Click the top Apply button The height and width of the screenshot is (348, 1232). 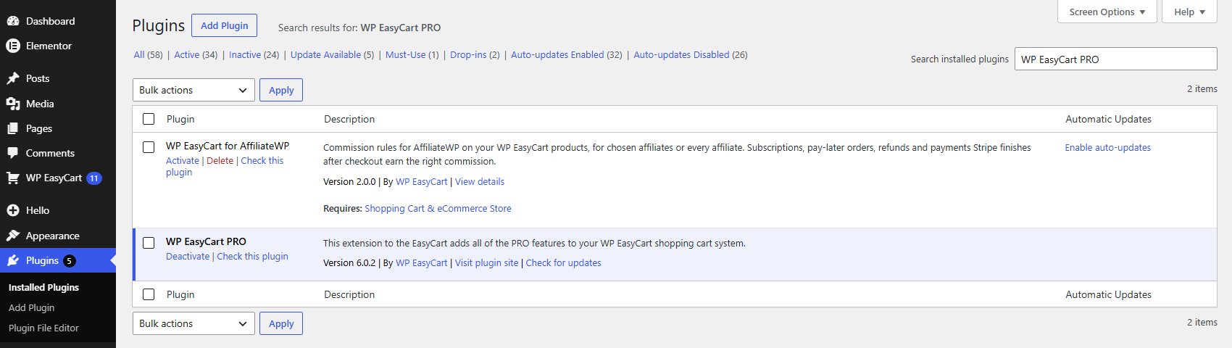pos(281,90)
